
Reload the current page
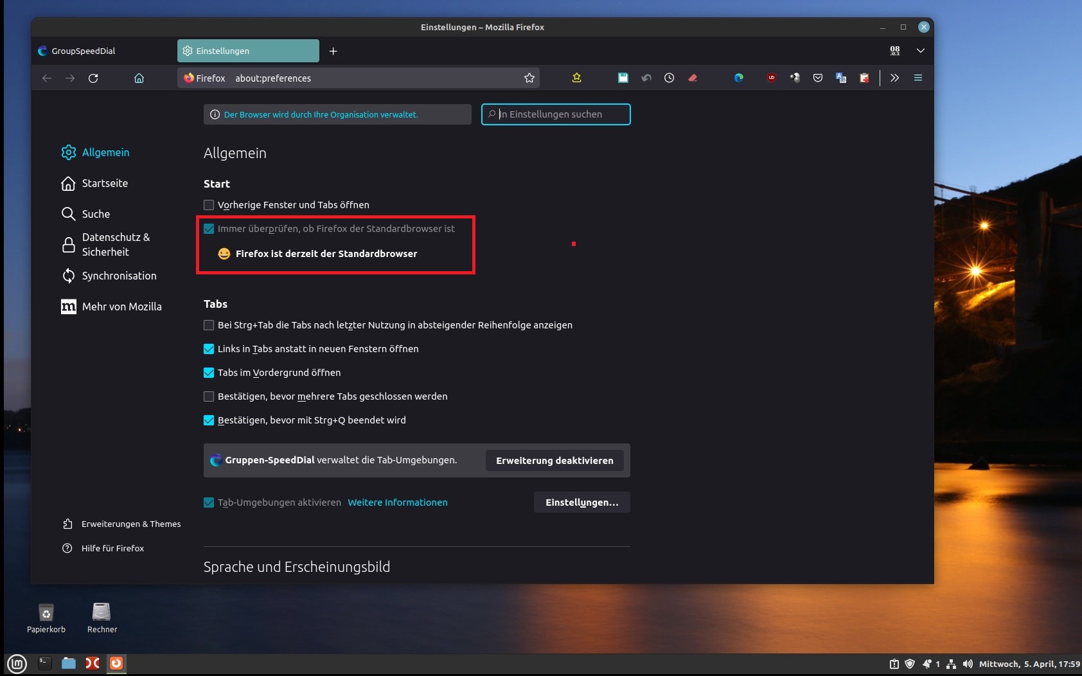click(x=93, y=78)
